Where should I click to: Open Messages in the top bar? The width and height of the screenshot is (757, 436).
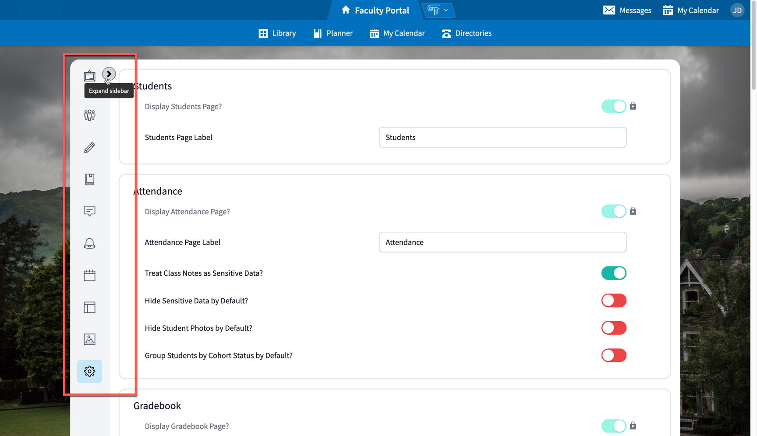(627, 10)
